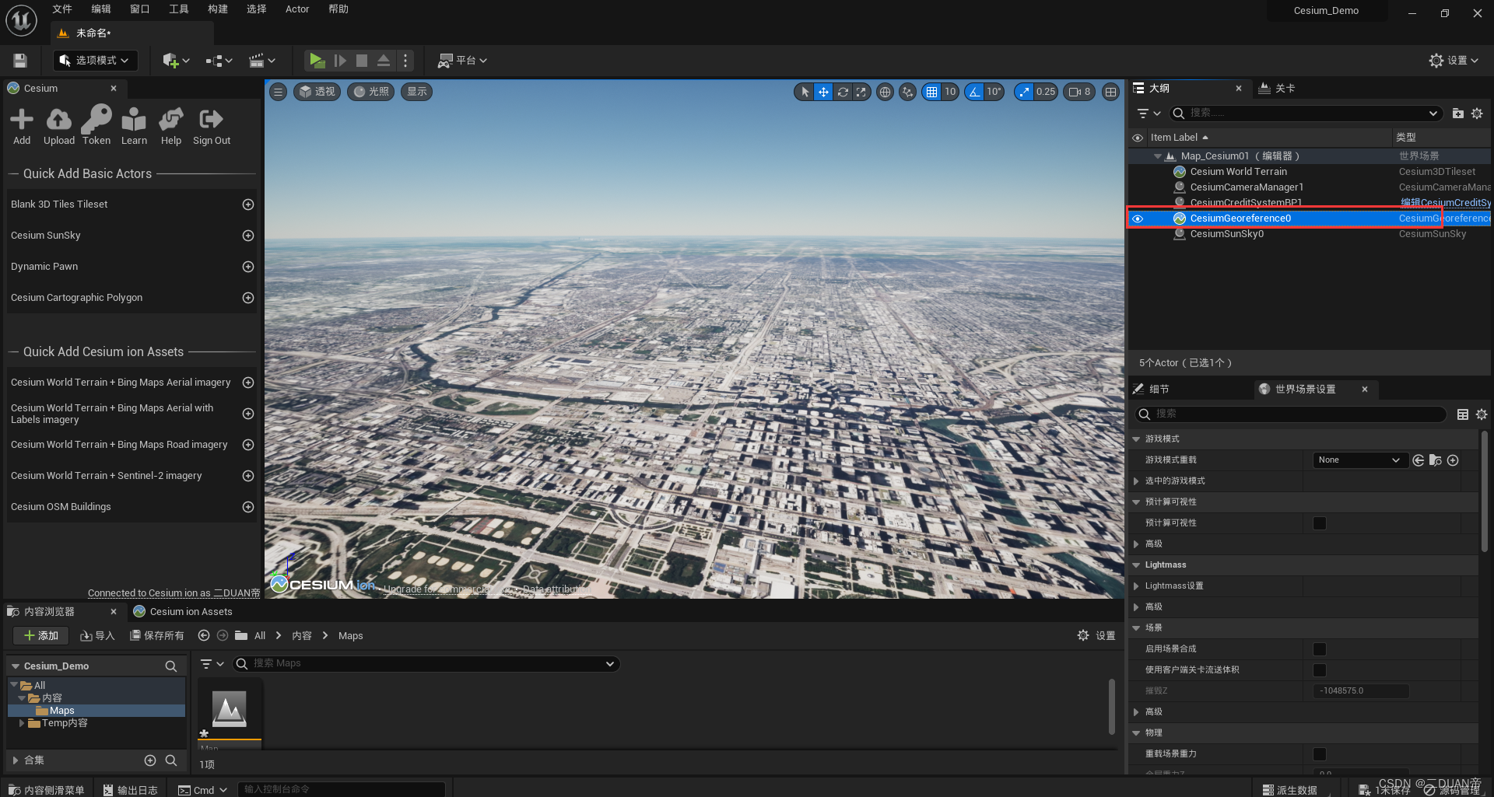Collapse the Lightmass section in details panel

pyautogui.click(x=1136, y=565)
